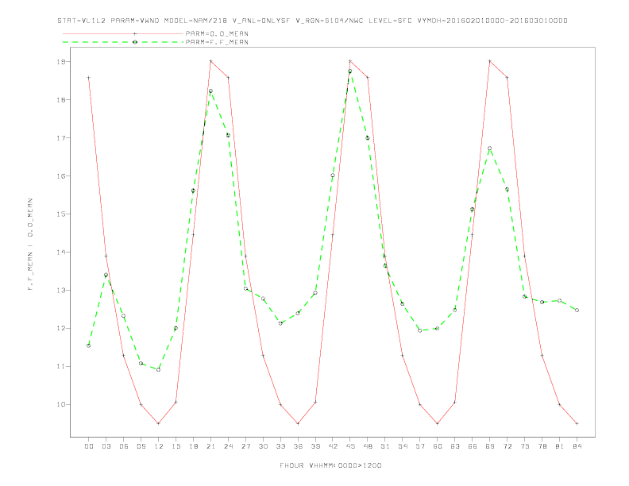Click the green dashed legend line sample

point(123,42)
